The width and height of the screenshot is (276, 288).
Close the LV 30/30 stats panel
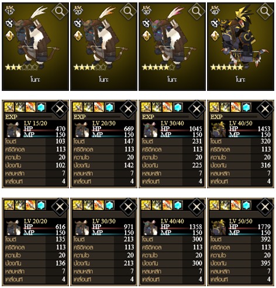point(128,207)
